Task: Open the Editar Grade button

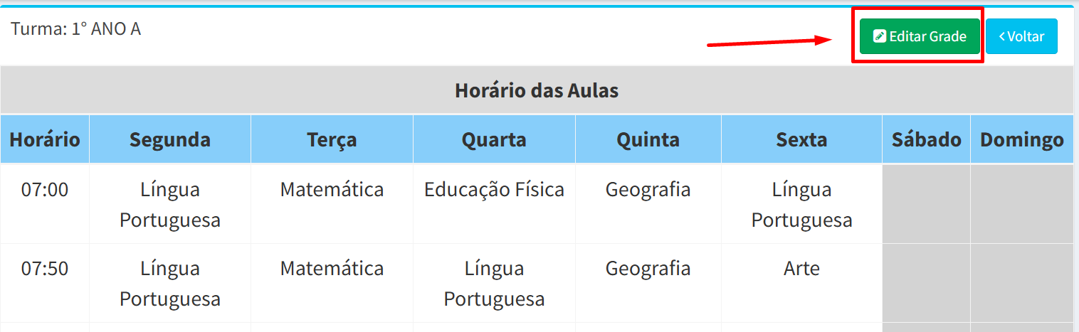Action: tap(920, 36)
